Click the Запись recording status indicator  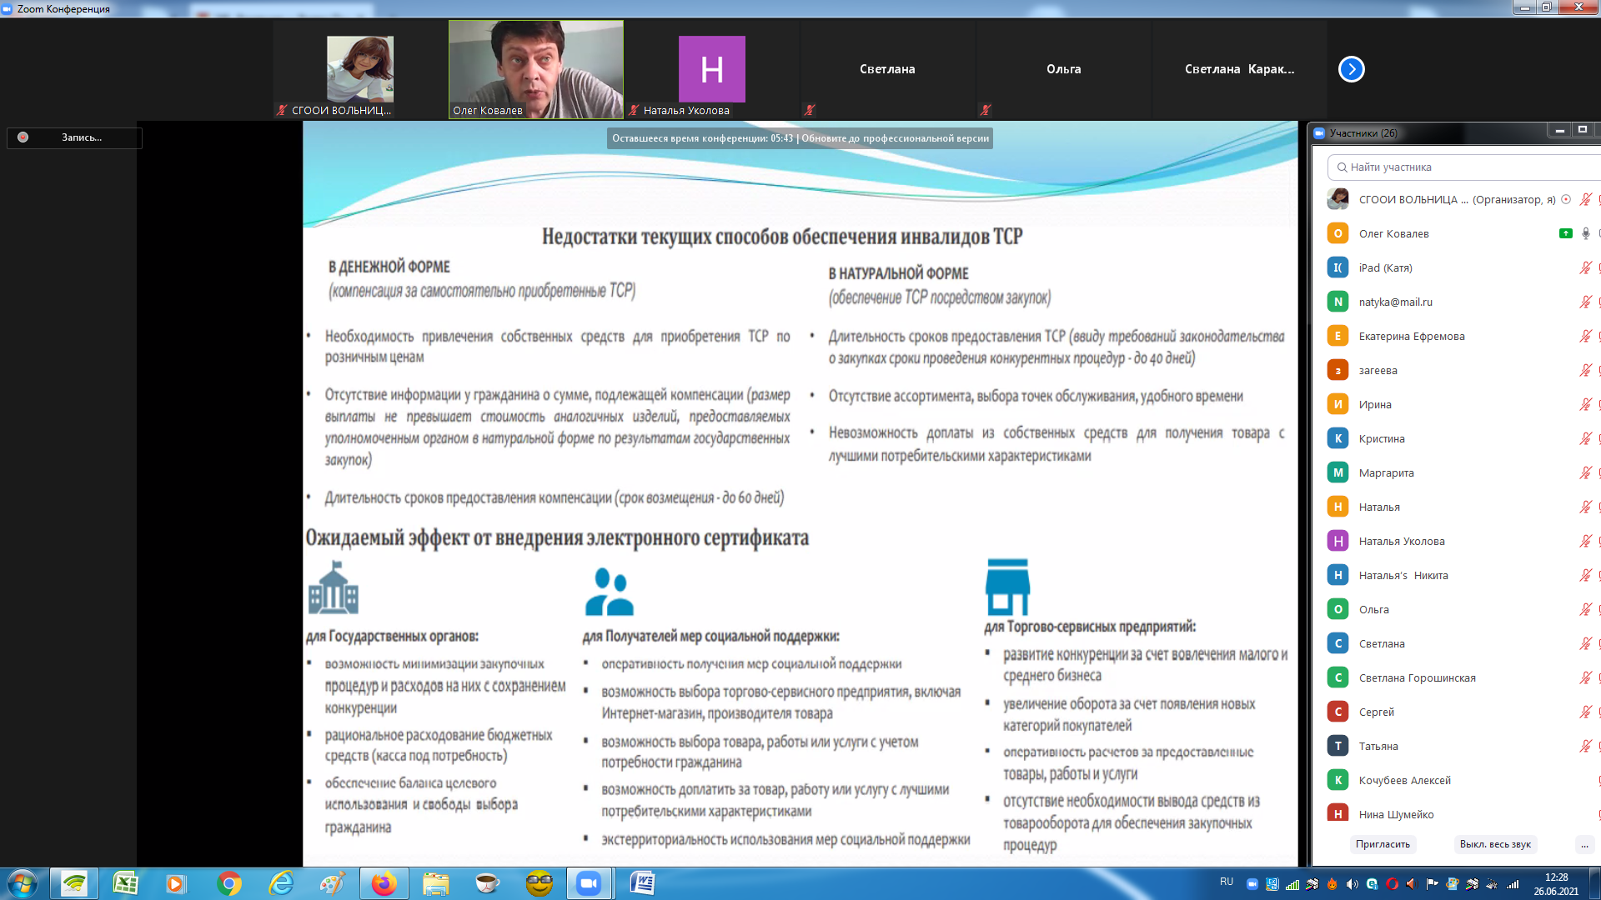[x=73, y=137]
